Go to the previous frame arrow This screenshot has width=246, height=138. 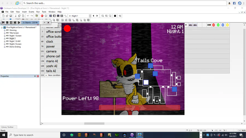point(93,16)
